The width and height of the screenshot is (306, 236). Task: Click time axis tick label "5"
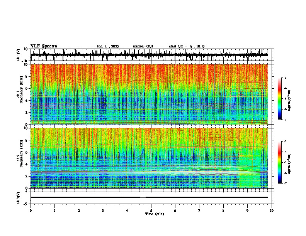pyautogui.click(x=151, y=211)
